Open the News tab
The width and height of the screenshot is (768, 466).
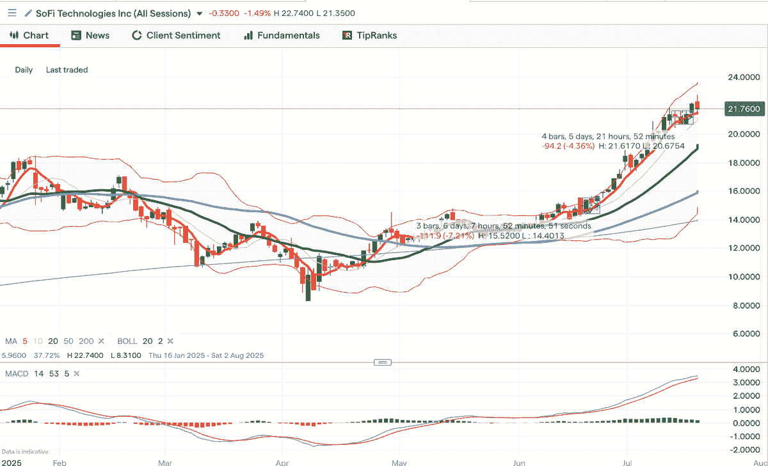coord(90,35)
